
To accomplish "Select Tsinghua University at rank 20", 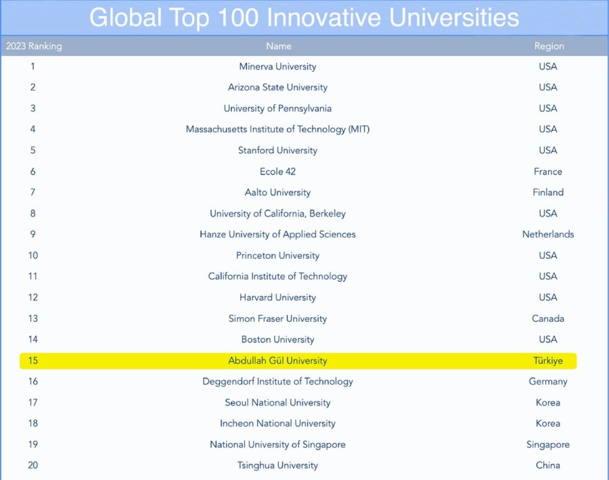I will tap(277, 465).
